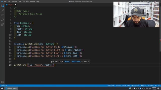Click "btns.up" in line 14 template
161x90 pixels.
click(68, 47)
